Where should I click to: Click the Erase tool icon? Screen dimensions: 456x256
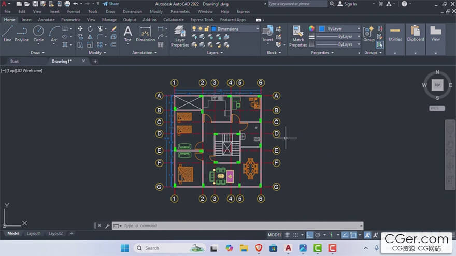[113, 29]
